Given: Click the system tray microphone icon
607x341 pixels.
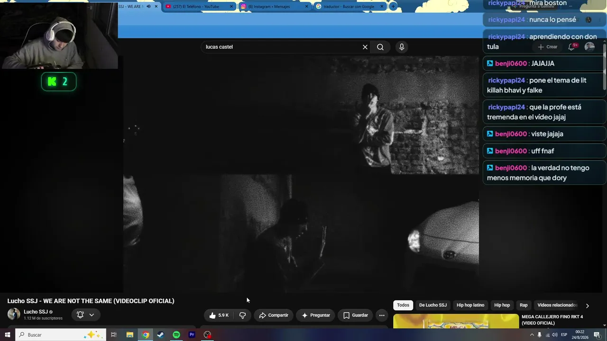Looking at the screenshot, I should point(540,335).
